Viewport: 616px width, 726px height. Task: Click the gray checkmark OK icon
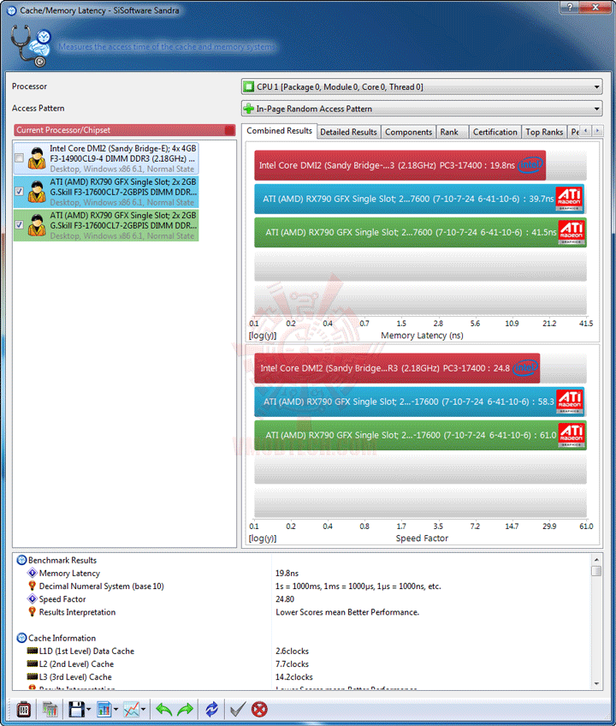[x=238, y=710]
